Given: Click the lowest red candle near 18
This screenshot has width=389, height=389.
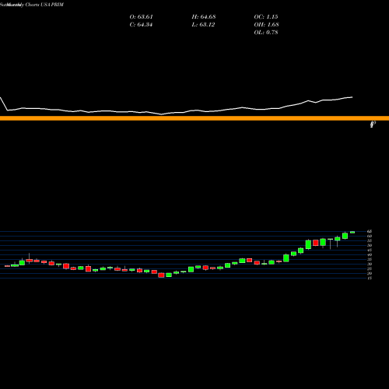Looking at the screenshot, I should pos(161,275).
